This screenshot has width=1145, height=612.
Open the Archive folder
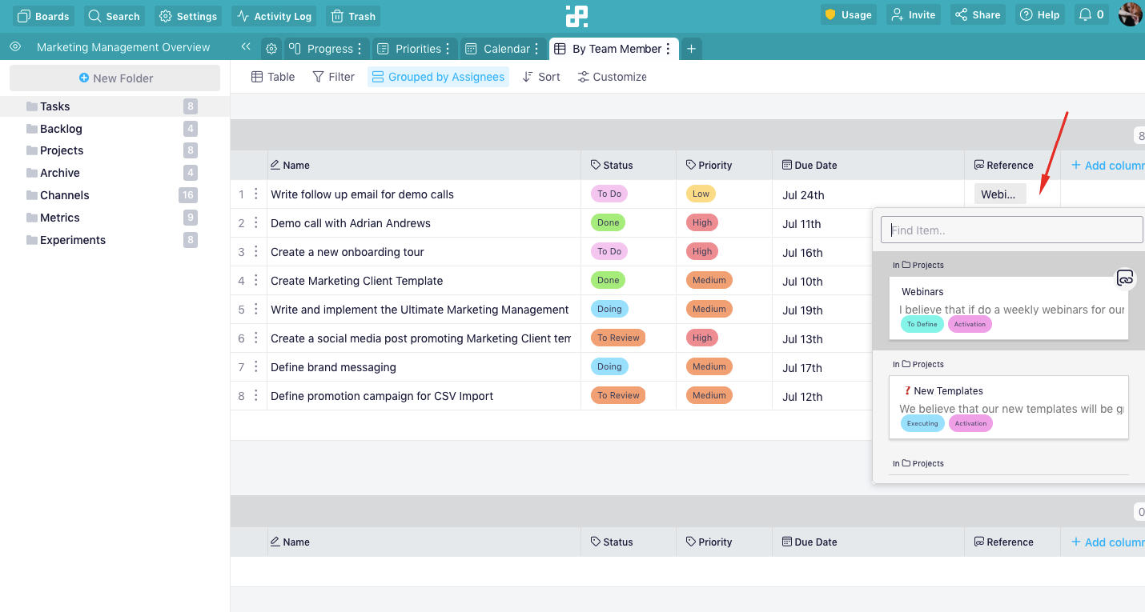114,173
